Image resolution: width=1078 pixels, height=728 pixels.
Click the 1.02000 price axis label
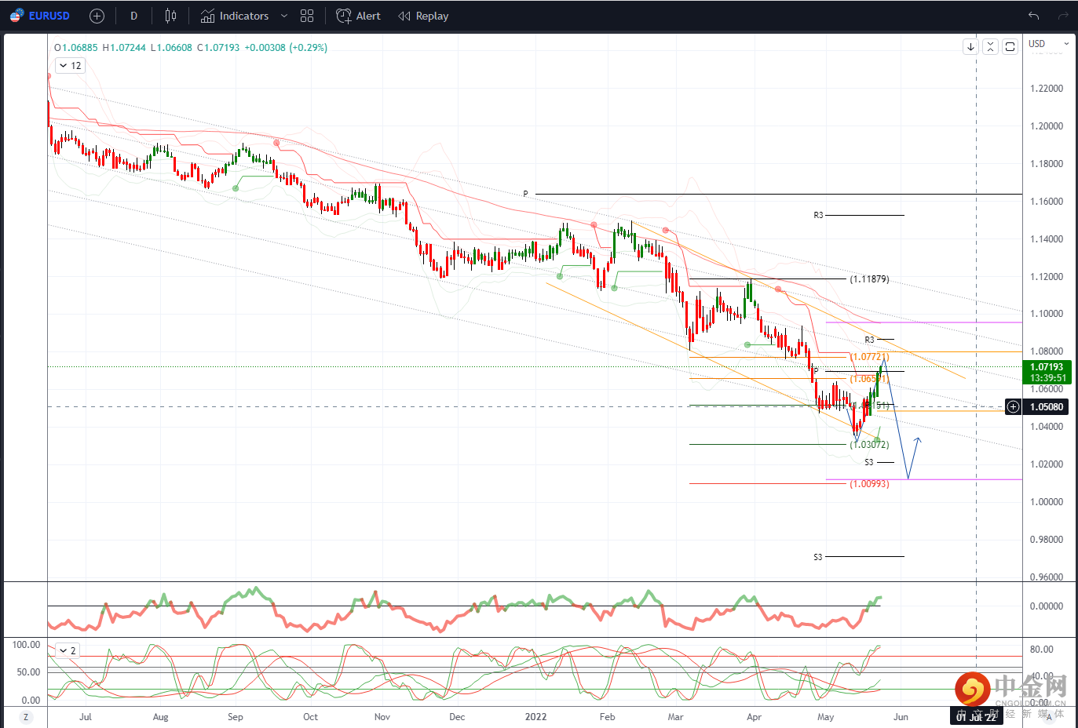click(x=1047, y=464)
